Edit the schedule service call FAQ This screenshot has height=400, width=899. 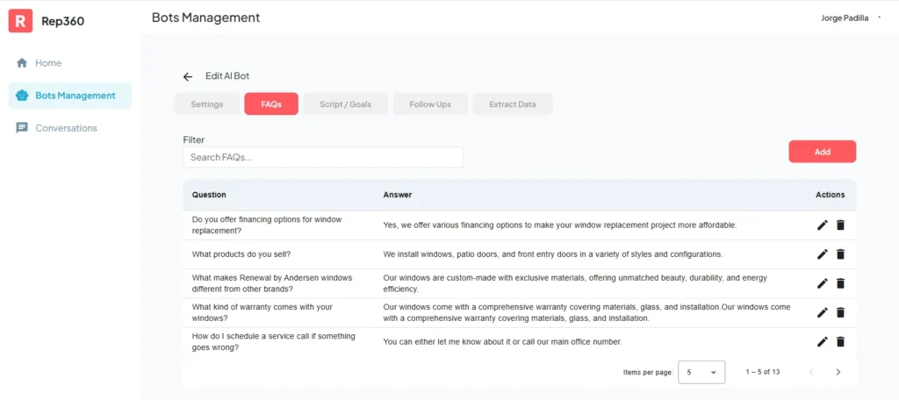click(822, 341)
